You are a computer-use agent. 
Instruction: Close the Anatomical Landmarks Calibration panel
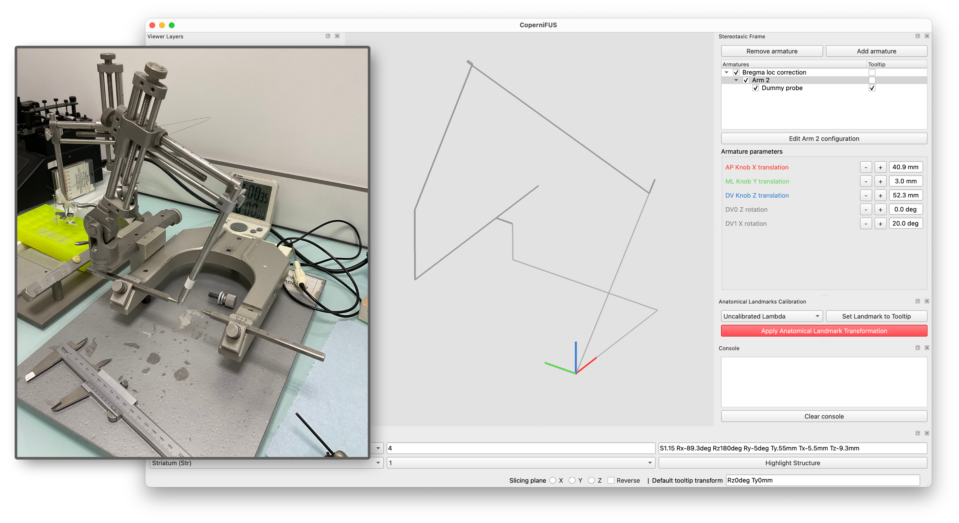click(927, 301)
